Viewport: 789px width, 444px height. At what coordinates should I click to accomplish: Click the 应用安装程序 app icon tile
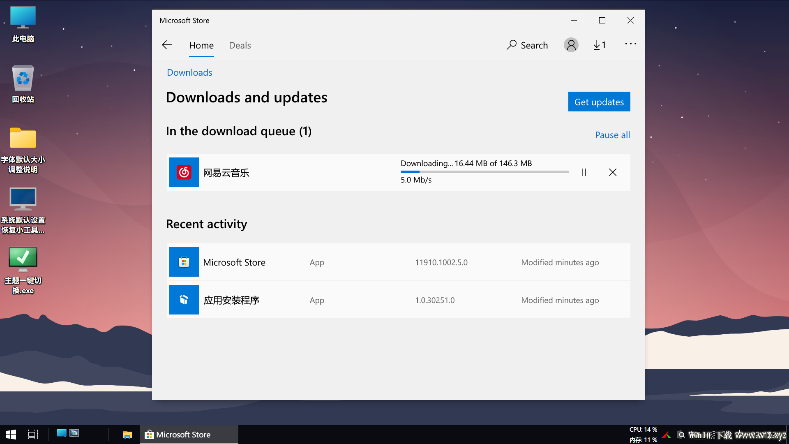click(x=184, y=300)
